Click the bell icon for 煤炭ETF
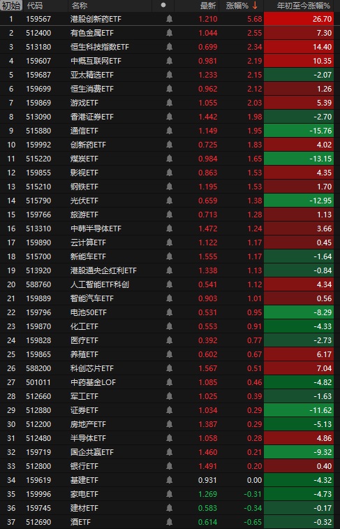Viewport: 340px width, 529px height. [x=169, y=159]
